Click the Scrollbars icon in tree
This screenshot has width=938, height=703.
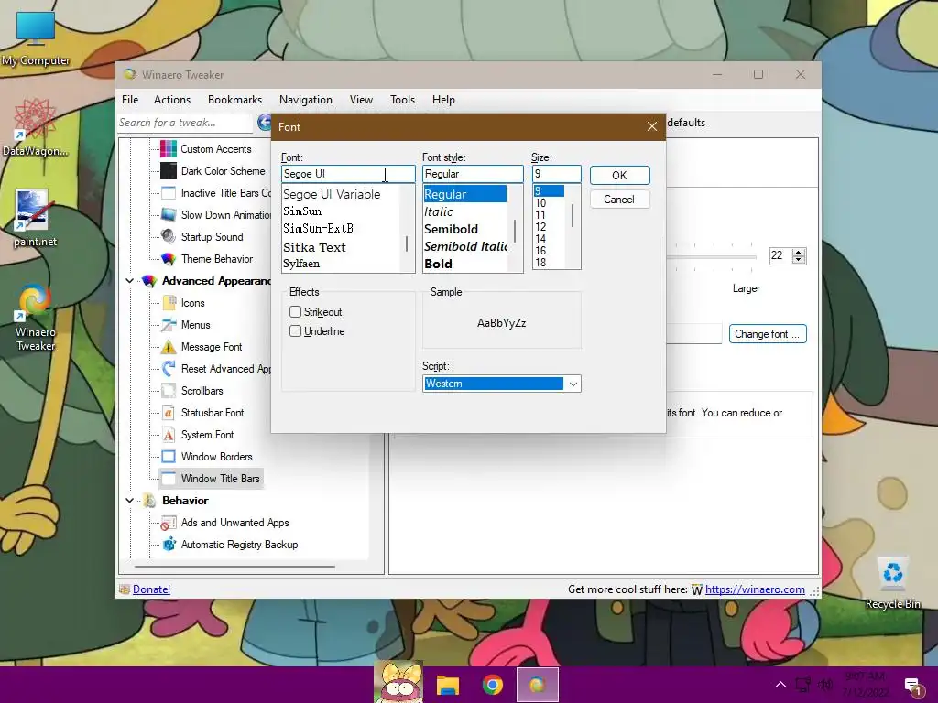[x=169, y=391]
